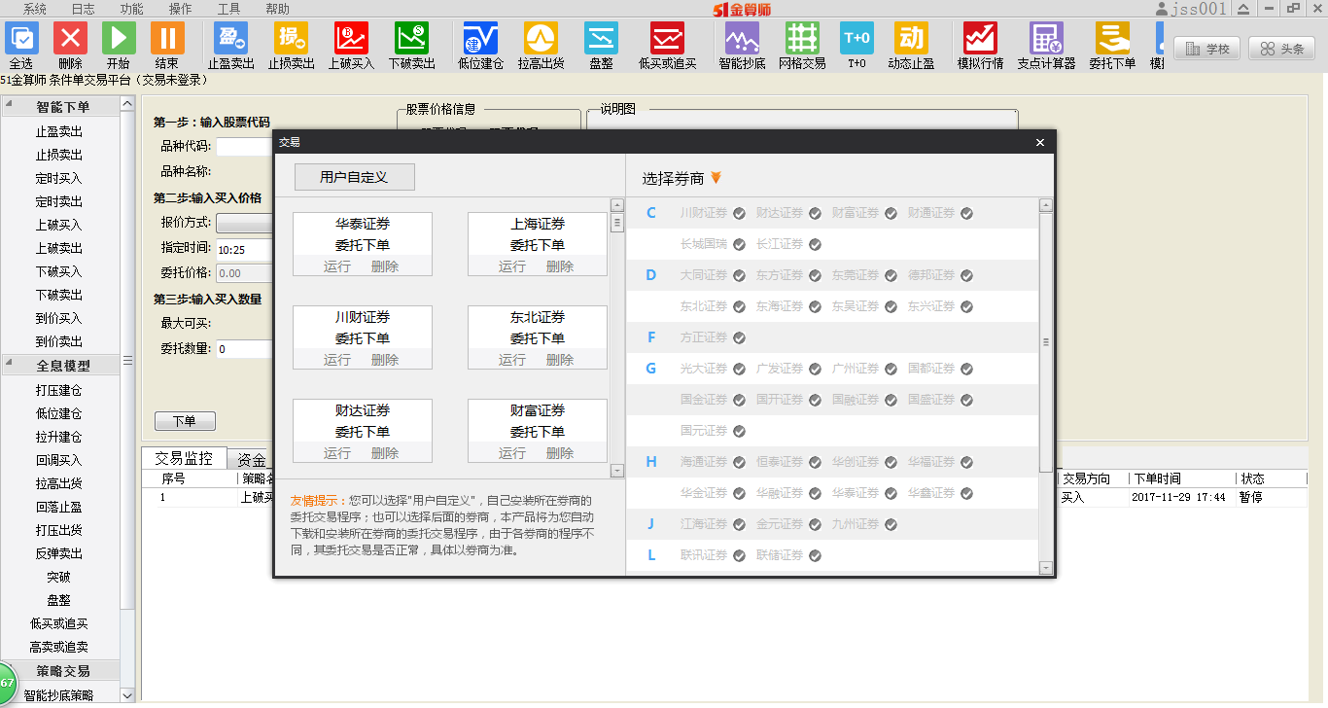Viewport: 1328px width, 708px height.
Task: Toggle the check mark beside 海通证券
Action: [x=739, y=462]
